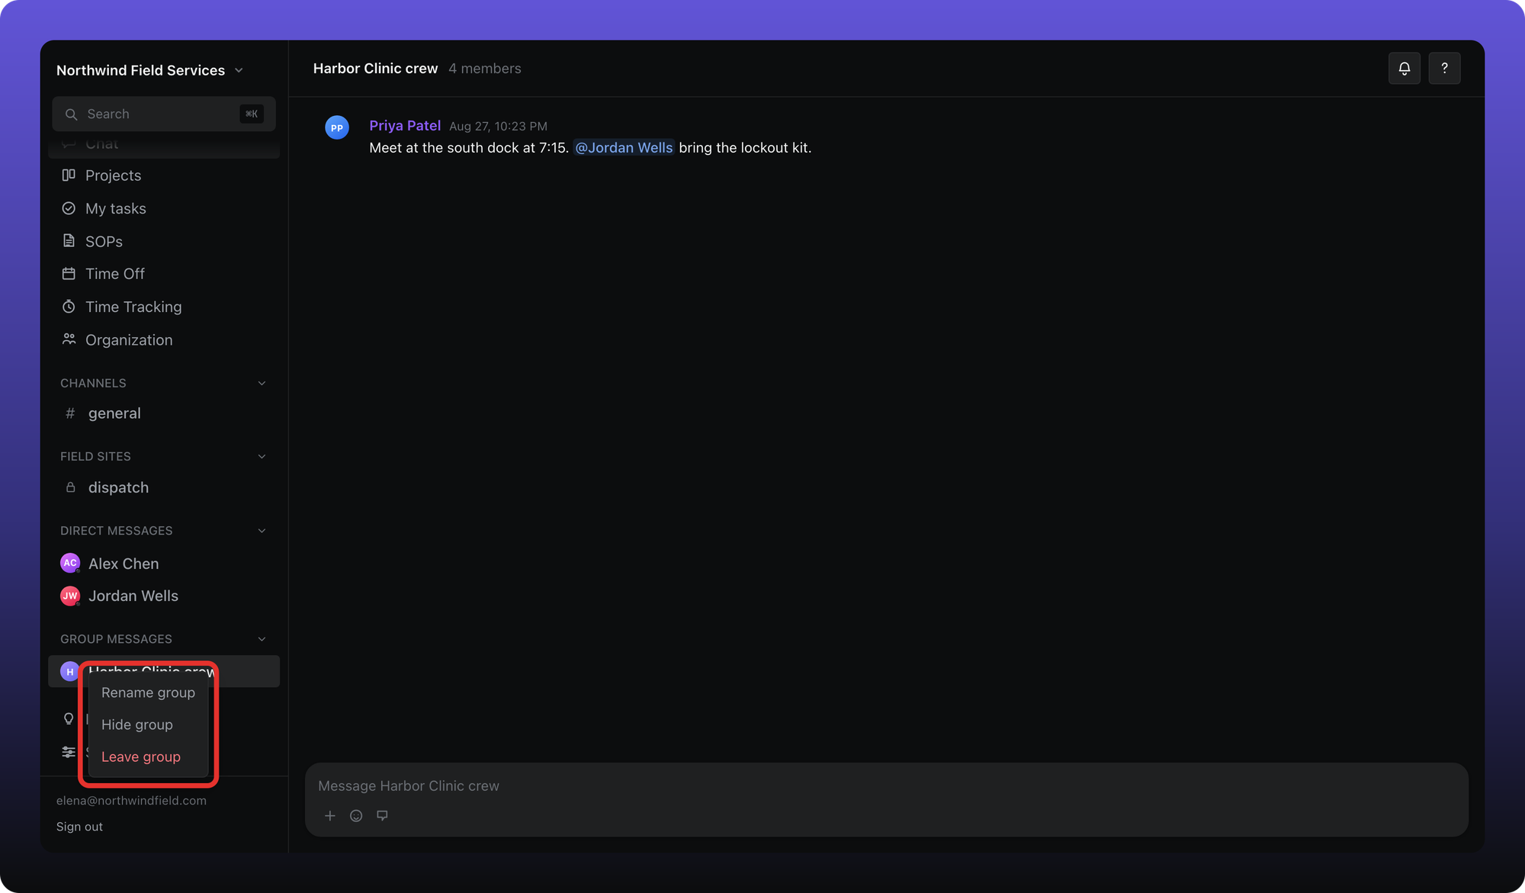Collapse the Direct Messages section chevron

click(262, 531)
